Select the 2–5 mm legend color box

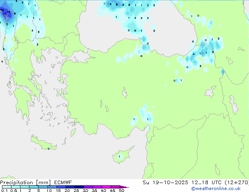pos(34,187)
